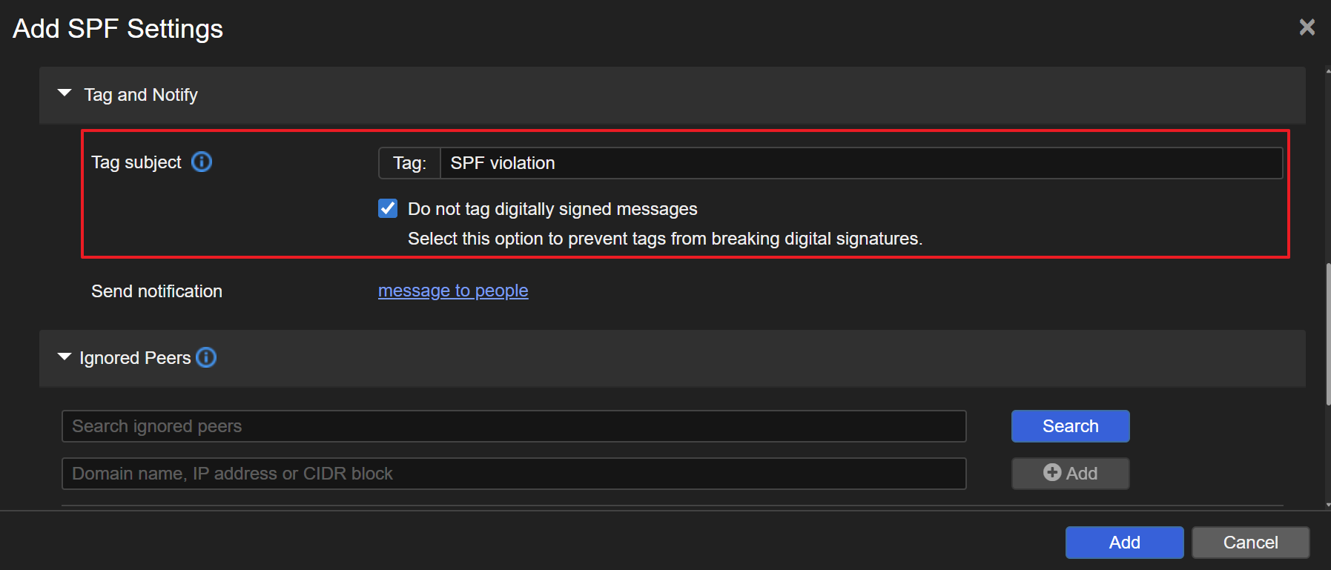The width and height of the screenshot is (1331, 570).
Task: Collapse the Ignored Peers section arrow
Action: click(65, 357)
